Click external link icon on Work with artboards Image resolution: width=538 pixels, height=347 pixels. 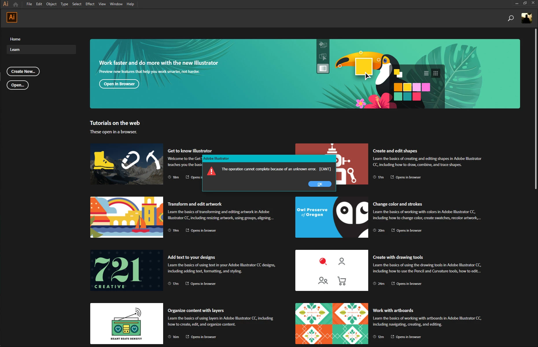393,337
